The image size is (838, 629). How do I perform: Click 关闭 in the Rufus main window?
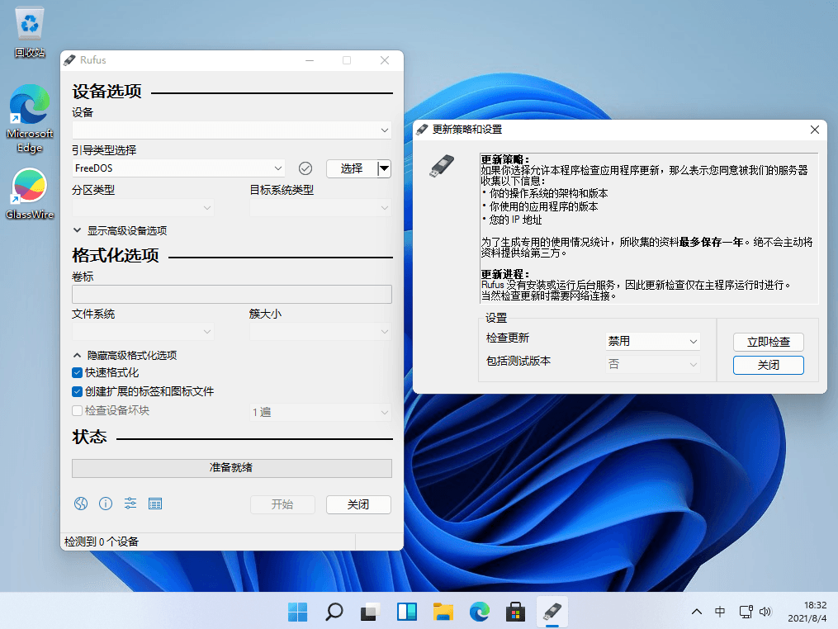tap(358, 504)
